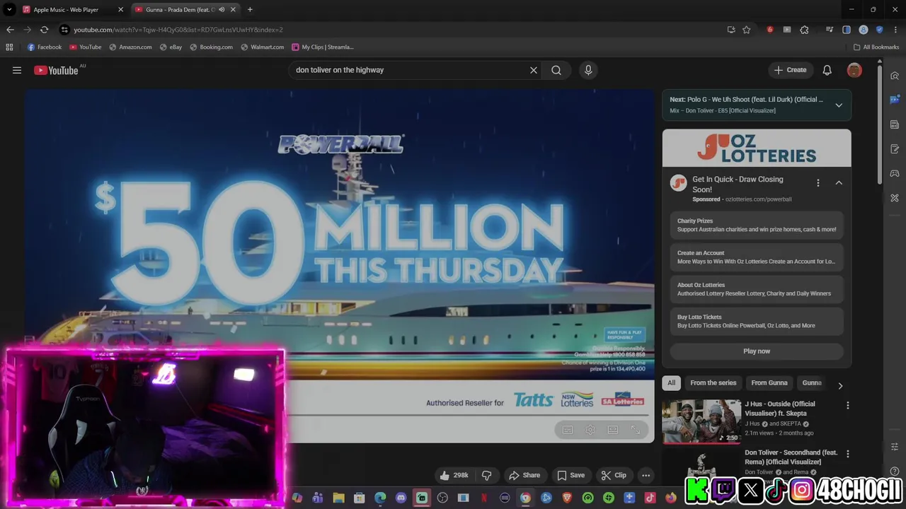Image resolution: width=906 pixels, height=509 pixels.
Task: Share this video
Action: (x=524, y=475)
